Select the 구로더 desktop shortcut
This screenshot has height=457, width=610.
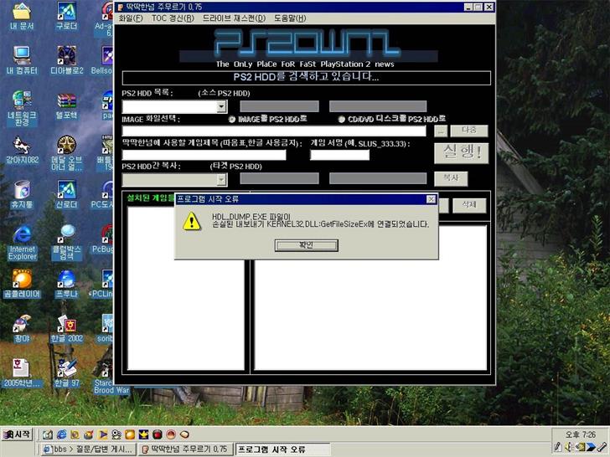pos(66,16)
